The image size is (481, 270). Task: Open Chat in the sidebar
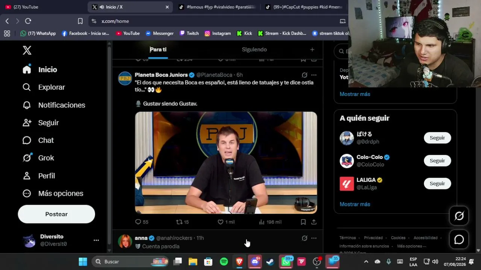pyautogui.click(x=38, y=140)
